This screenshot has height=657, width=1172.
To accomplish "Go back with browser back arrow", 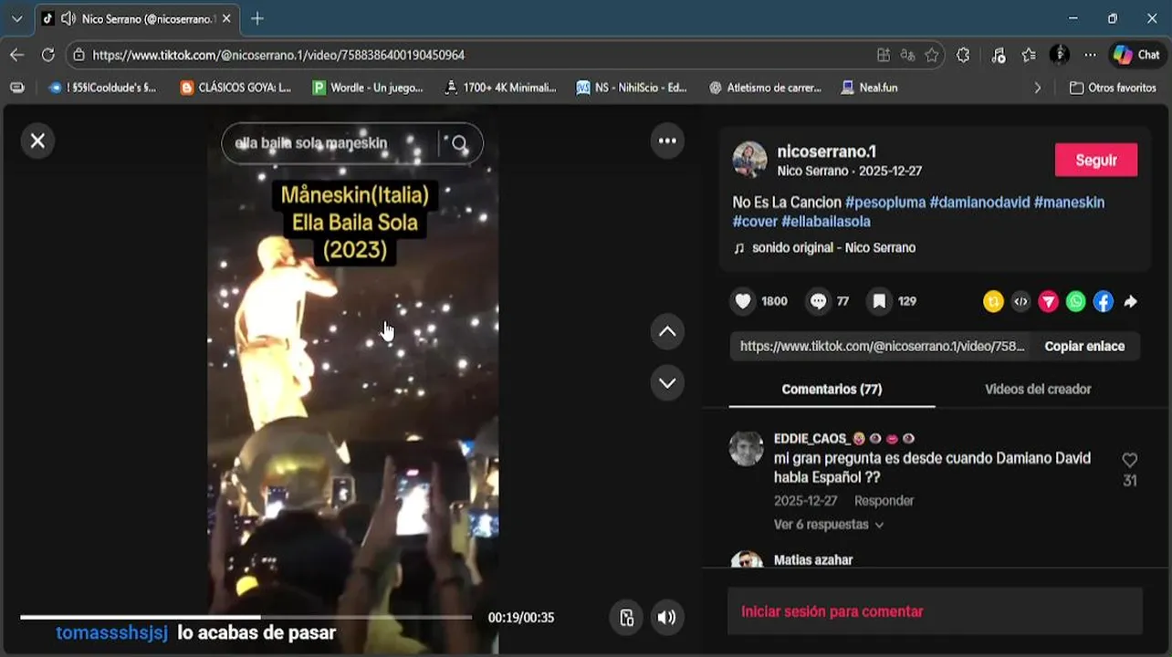I will [16, 55].
